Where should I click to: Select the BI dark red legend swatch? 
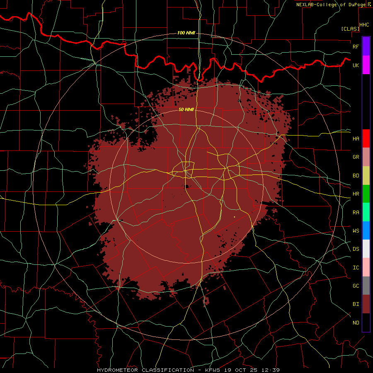pos(366,304)
